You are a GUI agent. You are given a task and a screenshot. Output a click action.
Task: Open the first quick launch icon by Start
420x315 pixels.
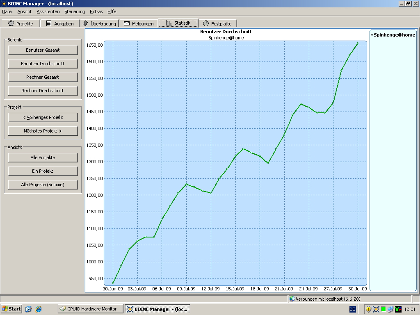coord(28,309)
